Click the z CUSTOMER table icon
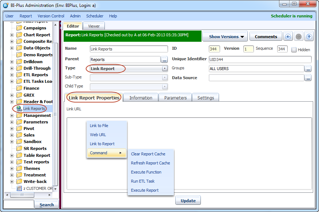Image resolution: width=319 pixels, height=212 pixels. 19,188
